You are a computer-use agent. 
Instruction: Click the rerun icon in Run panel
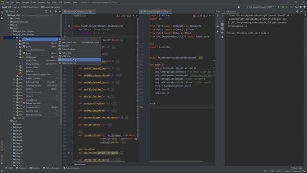(218, 16)
